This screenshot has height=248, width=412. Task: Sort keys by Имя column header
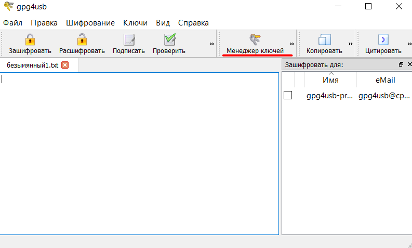point(330,80)
